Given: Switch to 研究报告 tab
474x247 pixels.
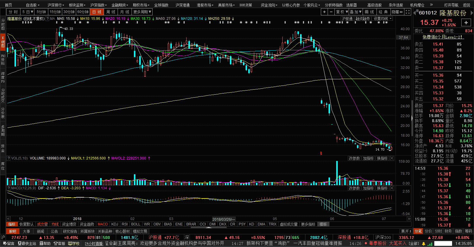Looking at the screenshot, I should pos(70,231).
